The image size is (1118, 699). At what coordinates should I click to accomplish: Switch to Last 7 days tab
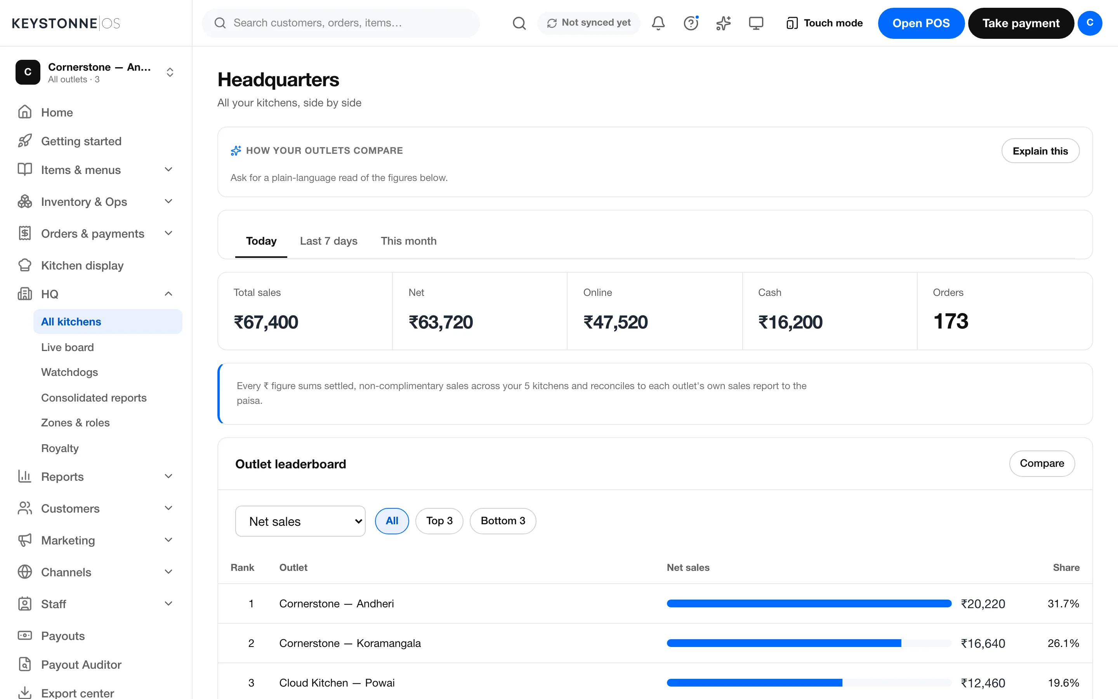coord(328,241)
